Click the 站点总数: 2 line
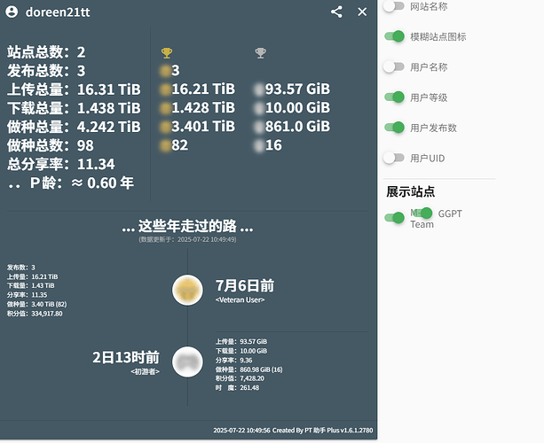The width and height of the screenshot is (544, 443). point(46,52)
